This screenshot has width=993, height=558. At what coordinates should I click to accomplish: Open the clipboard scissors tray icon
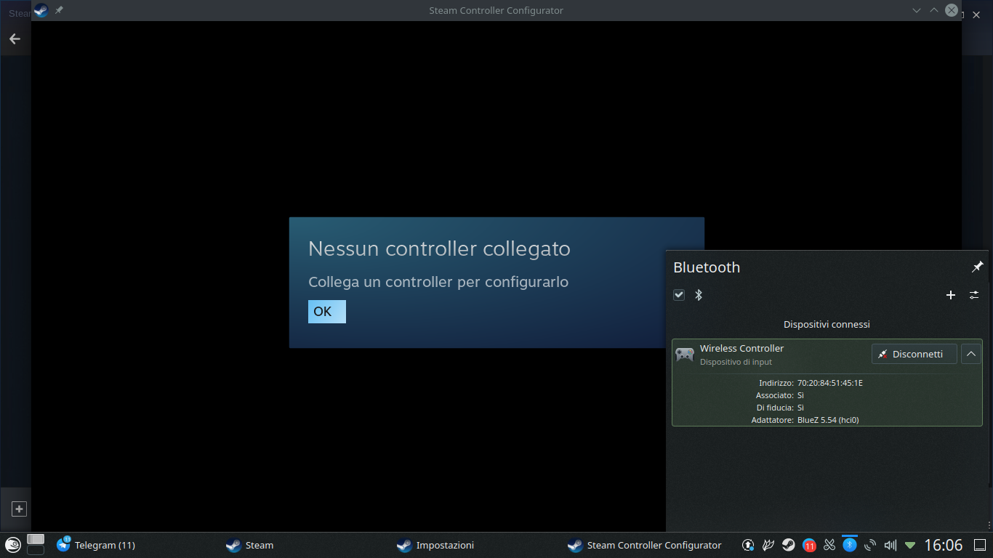[x=829, y=545]
